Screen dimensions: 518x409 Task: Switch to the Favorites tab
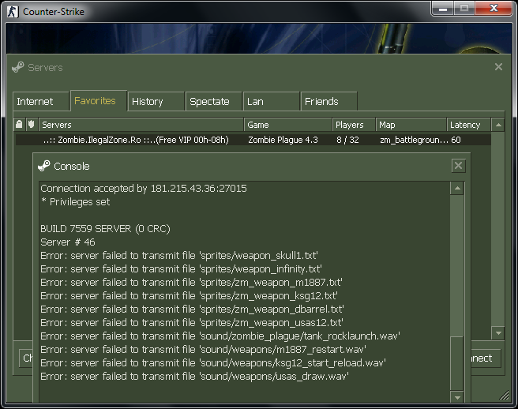coord(99,101)
